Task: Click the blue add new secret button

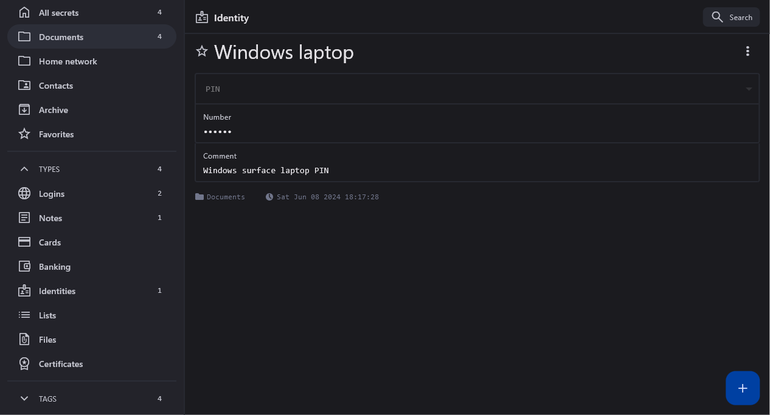Action: pos(742,388)
